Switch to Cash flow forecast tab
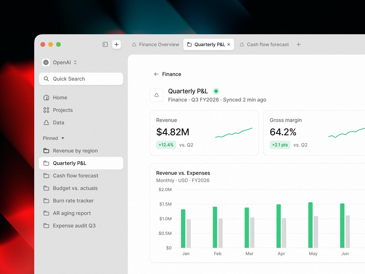 pos(264,44)
